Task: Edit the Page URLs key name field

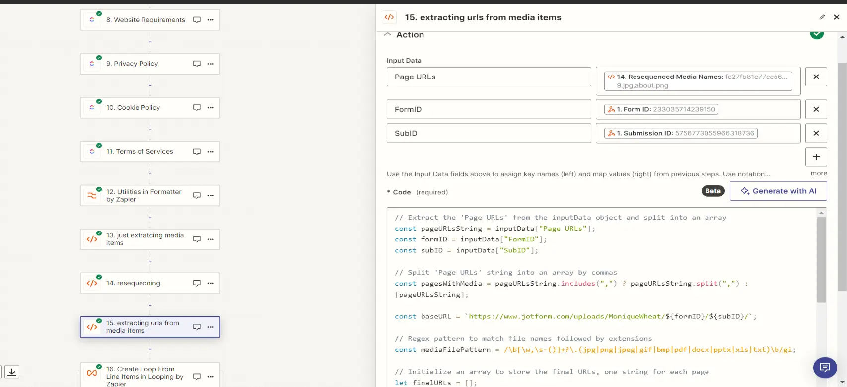Action: (489, 77)
